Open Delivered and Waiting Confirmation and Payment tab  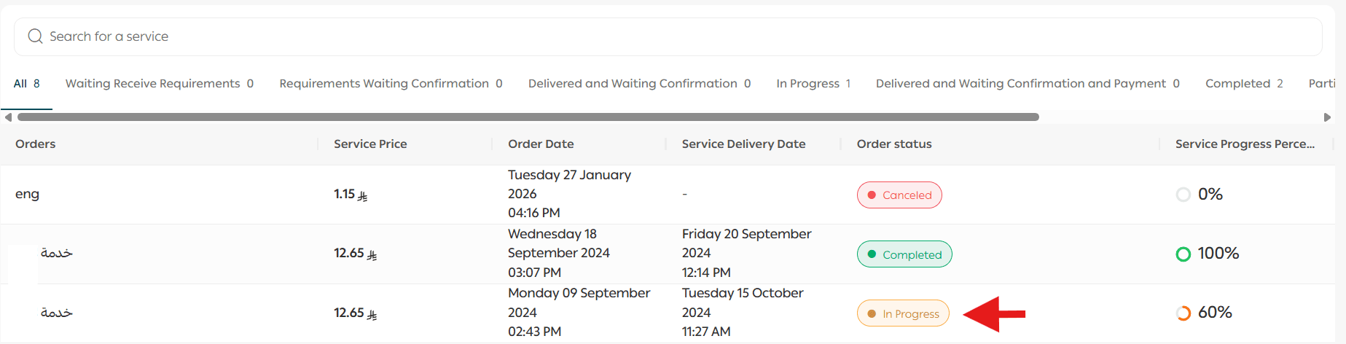click(x=1028, y=84)
